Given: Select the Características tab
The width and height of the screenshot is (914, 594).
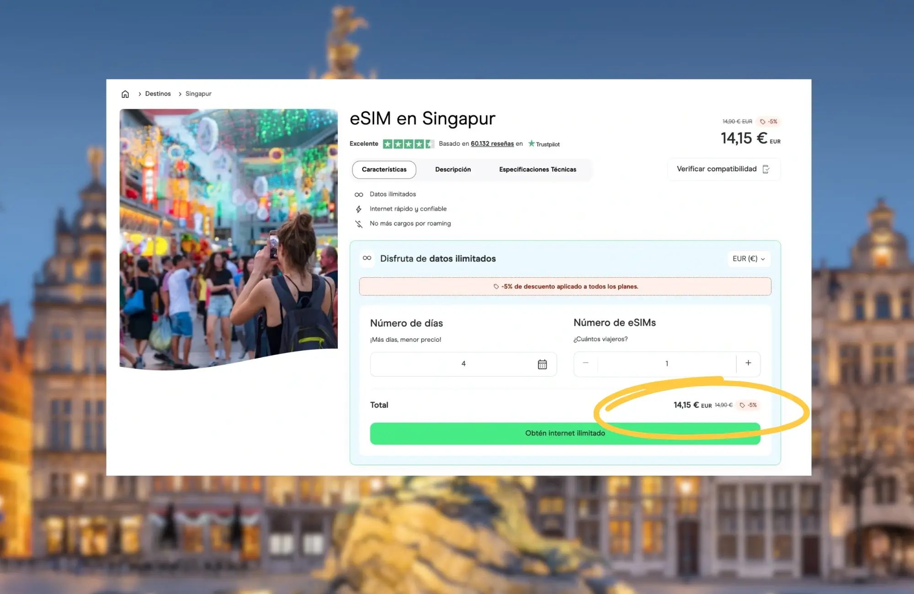Looking at the screenshot, I should 384,170.
